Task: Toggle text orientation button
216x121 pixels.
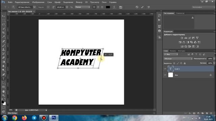Action: 13,7
